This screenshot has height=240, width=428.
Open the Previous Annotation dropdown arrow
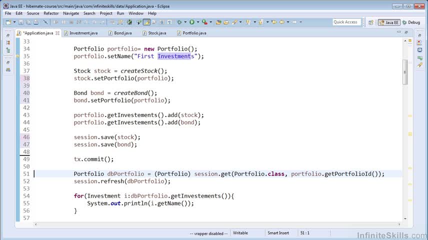267,22
